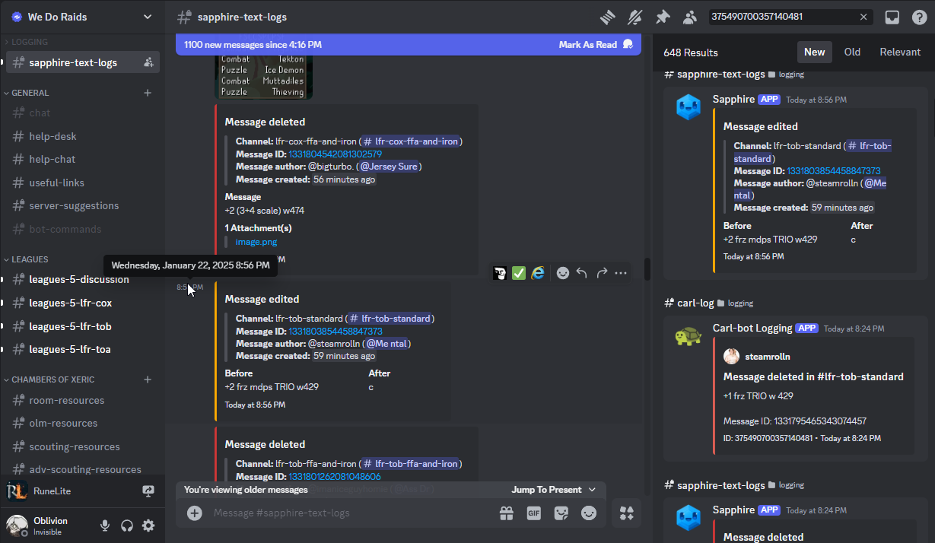This screenshot has width=935, height=543.
Task: Open the Threads icon in channel header
Action: [x=606, y=17]
